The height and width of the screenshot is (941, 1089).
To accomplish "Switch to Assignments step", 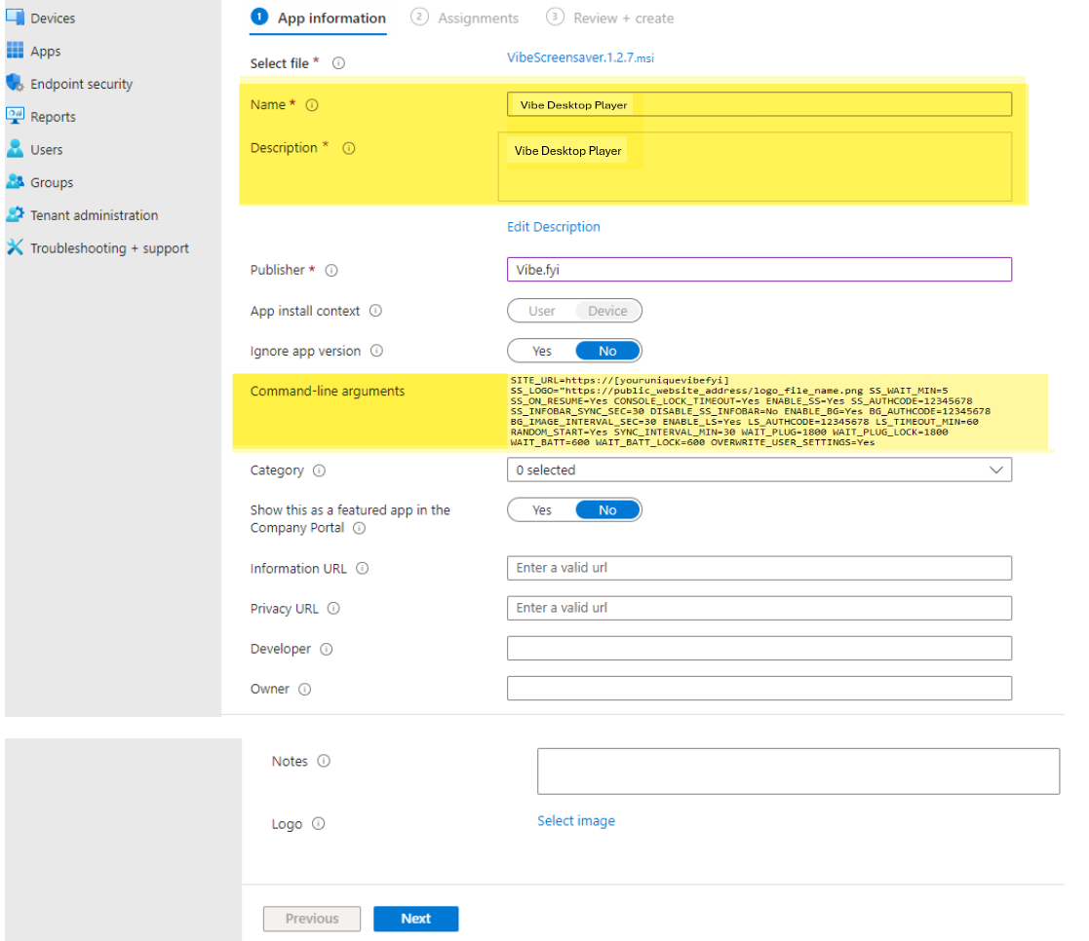I will (x=465, y=19).
